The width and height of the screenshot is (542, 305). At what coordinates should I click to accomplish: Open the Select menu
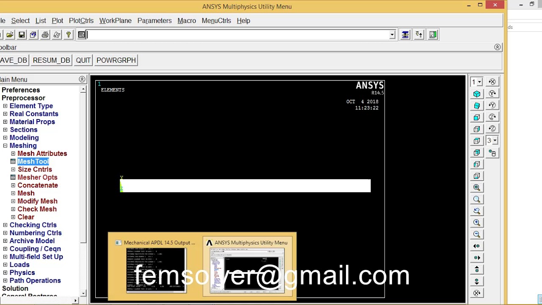(x=20, y=21)
